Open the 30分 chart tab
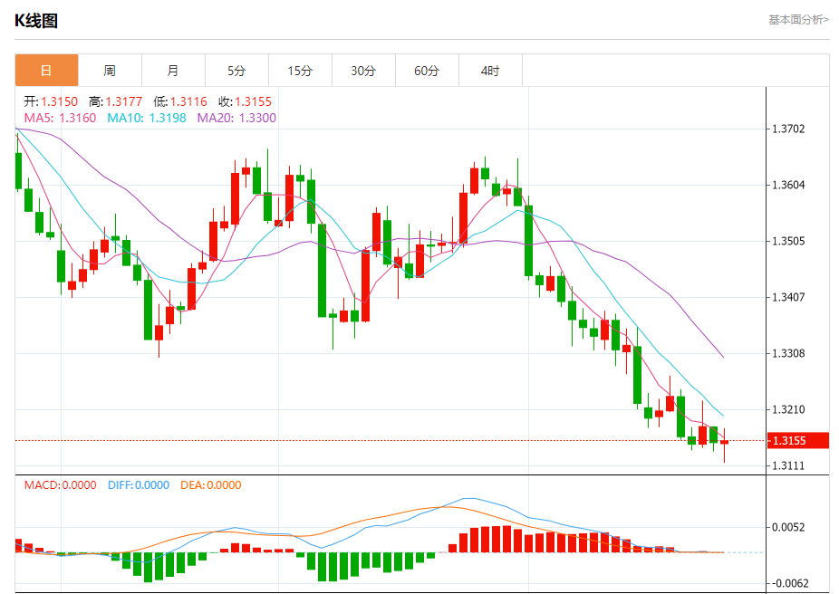839x594 pixels. point(363,70)
